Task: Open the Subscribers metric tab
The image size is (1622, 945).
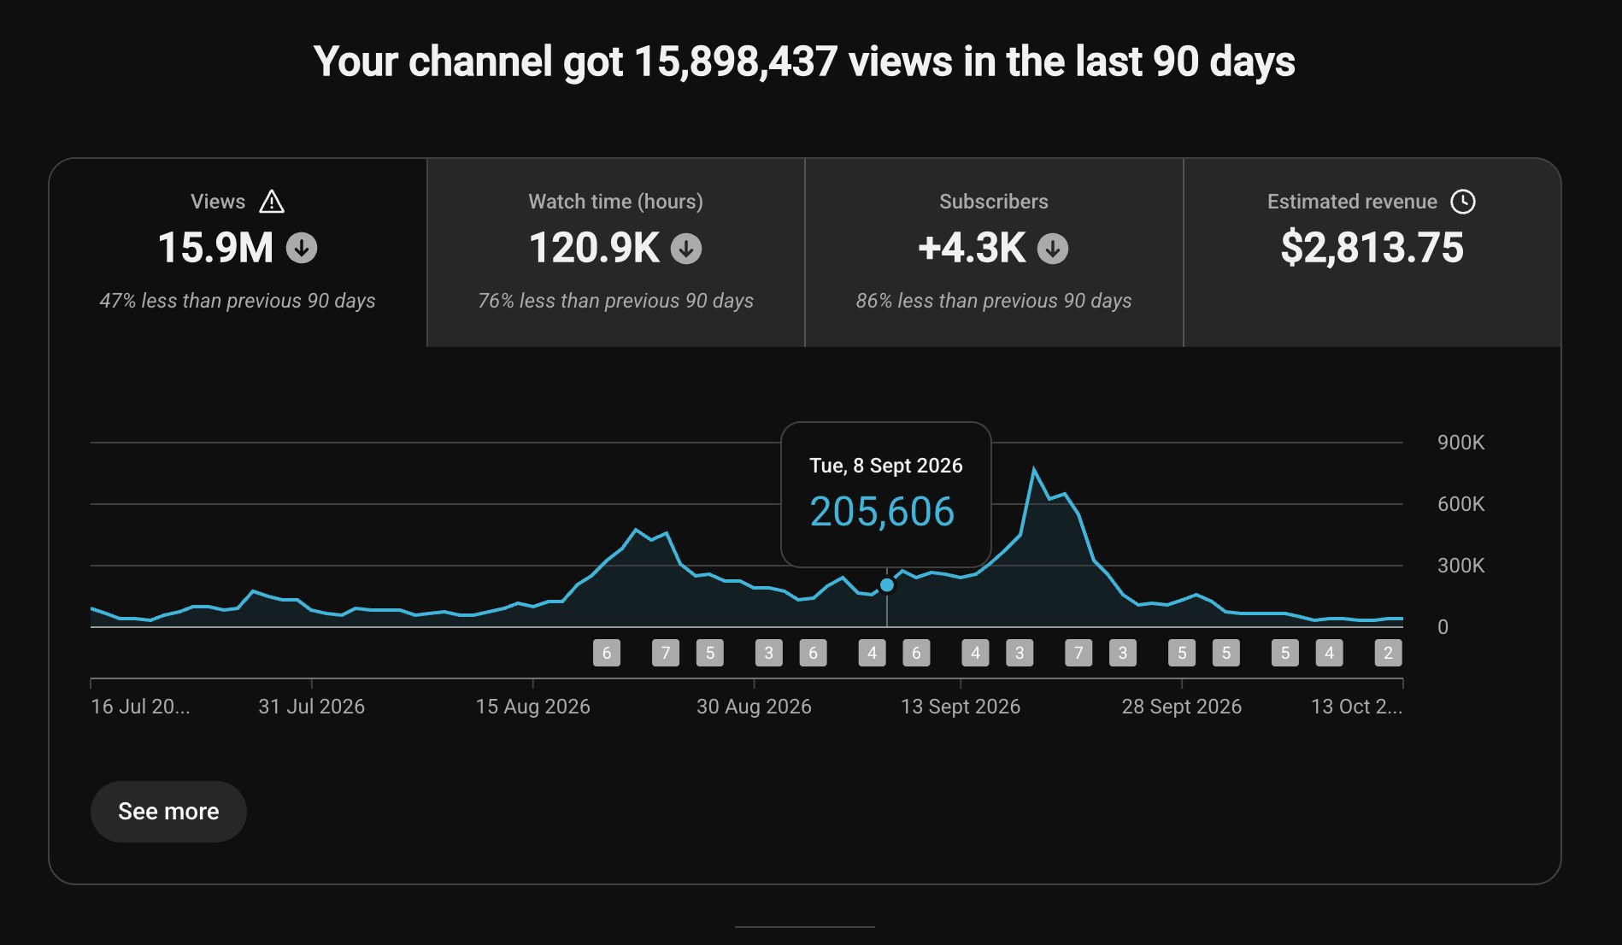Action: coord(994,253)
